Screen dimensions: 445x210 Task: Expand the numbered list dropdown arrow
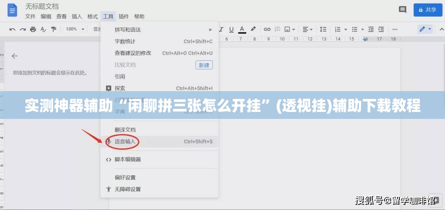point(346,29)
